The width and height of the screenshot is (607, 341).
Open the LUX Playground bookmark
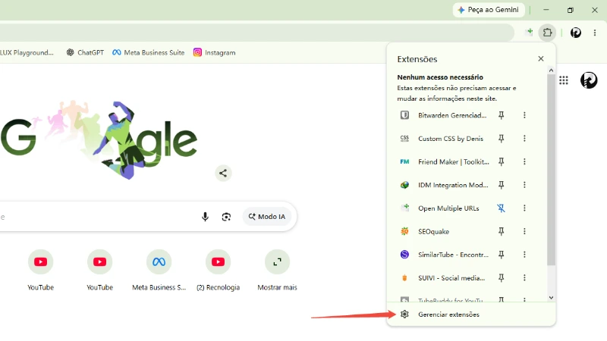pyautogui.click(x=27, y=52)
